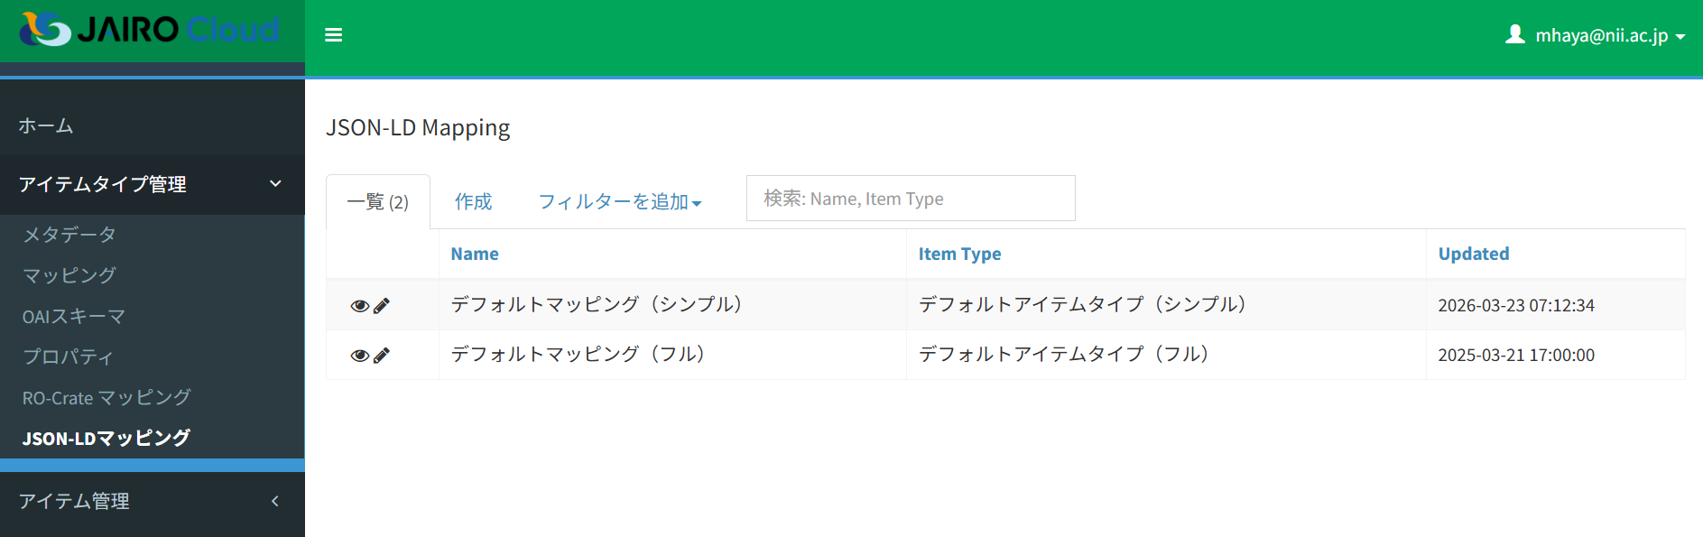
Task: Click the 2025-03-21 17:00:00 timestamp
Action: click(x=1516, y=355)
